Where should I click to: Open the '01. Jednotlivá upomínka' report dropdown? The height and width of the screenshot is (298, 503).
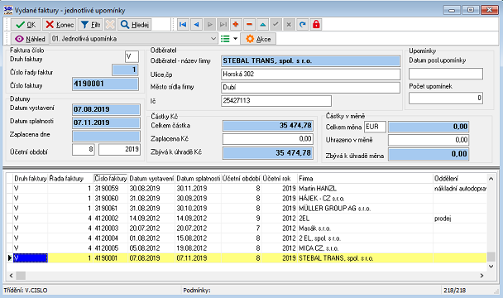tap(134, 39)
